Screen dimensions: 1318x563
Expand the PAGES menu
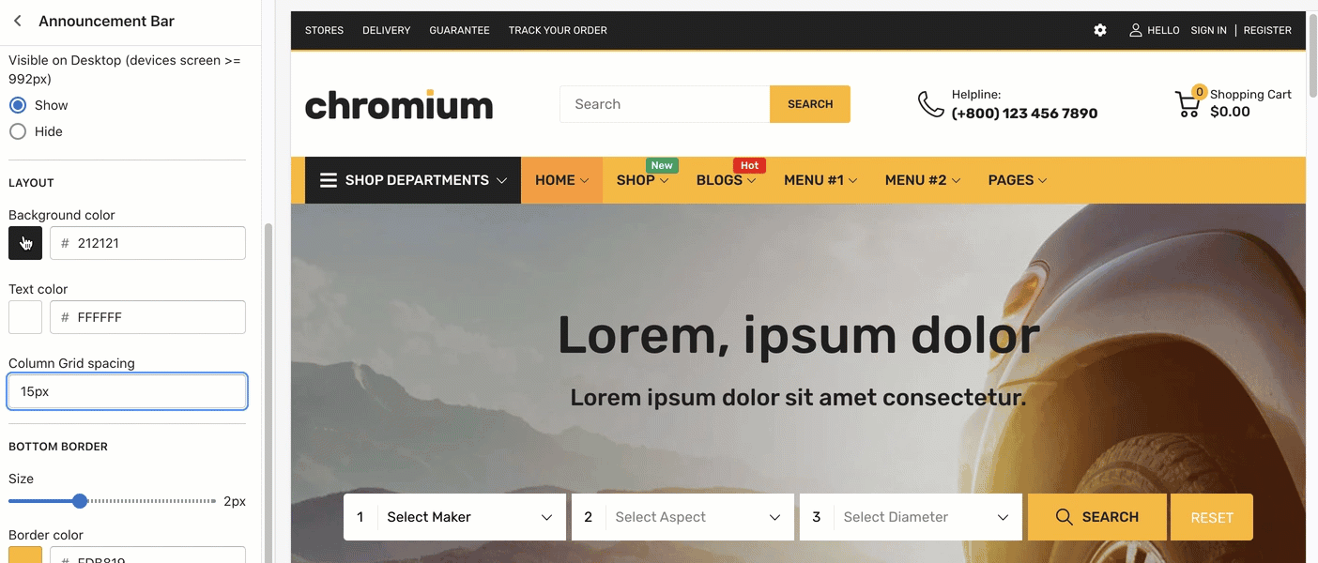tap(1018, 180)
